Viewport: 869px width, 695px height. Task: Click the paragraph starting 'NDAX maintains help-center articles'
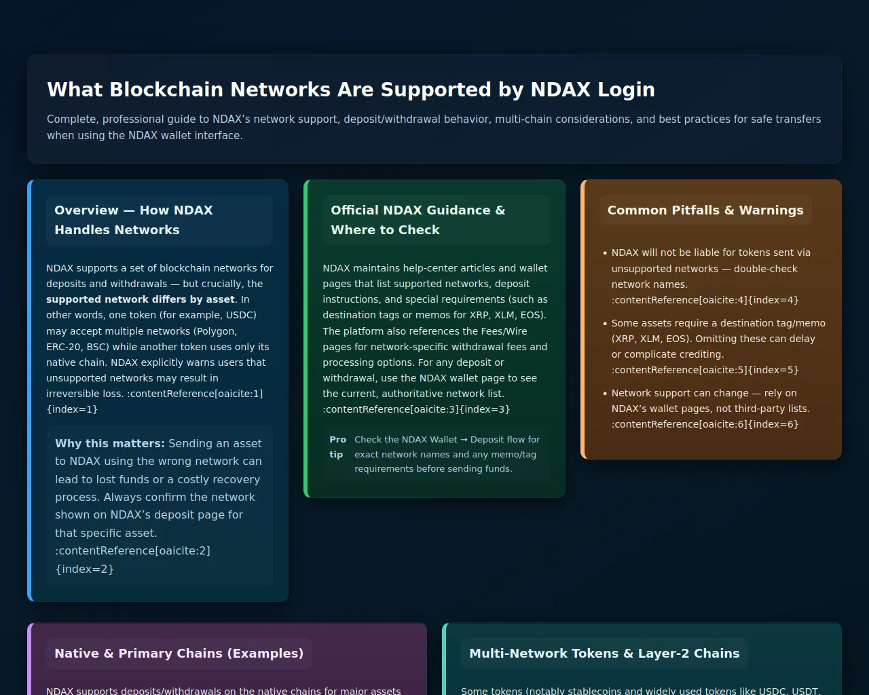pyautogui.click(x=436, y=339)
